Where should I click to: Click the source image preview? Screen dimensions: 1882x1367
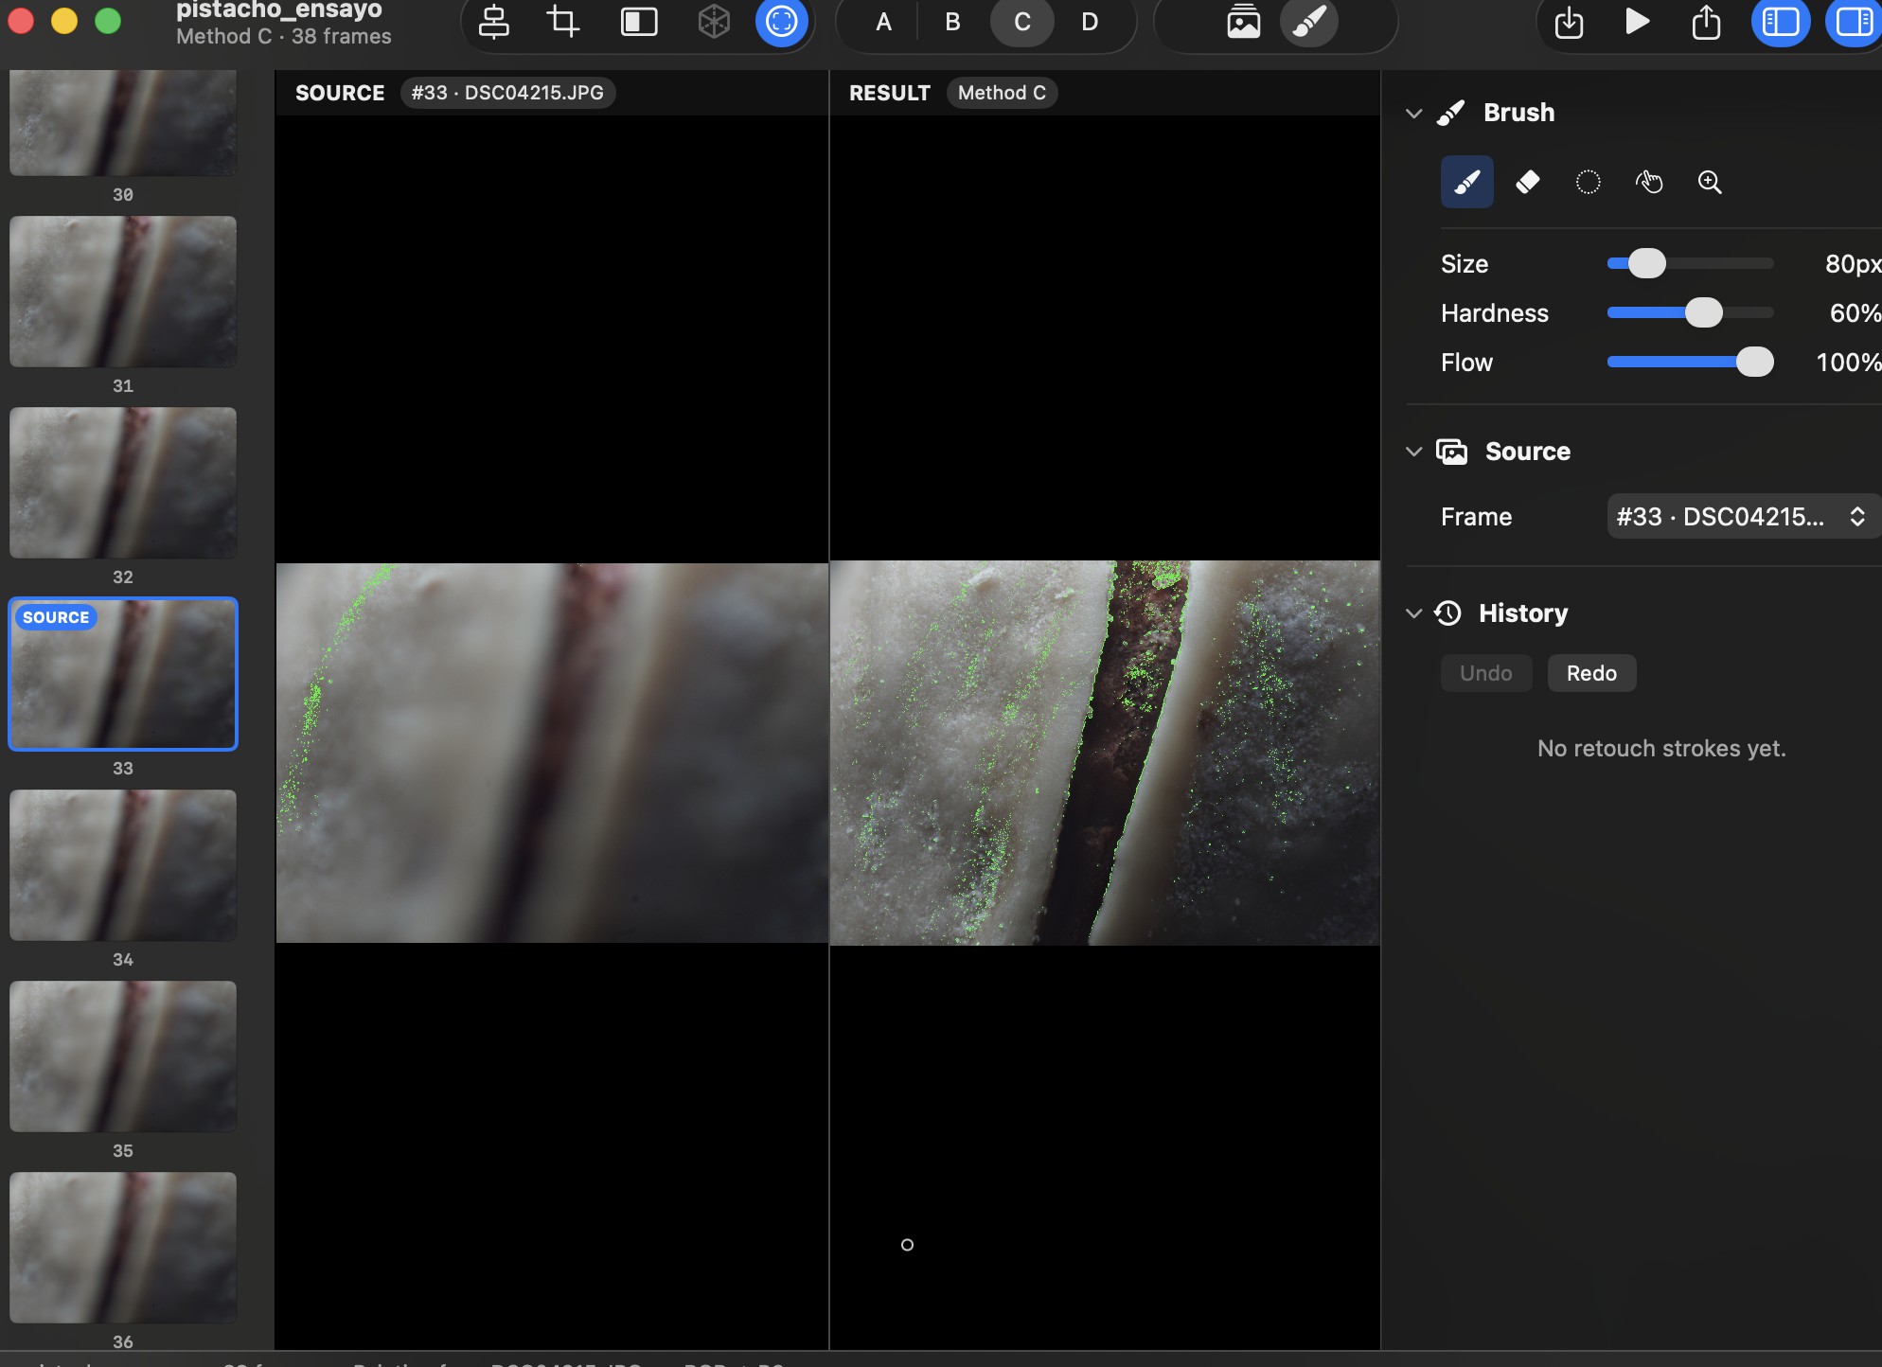(x=552, y=753)
